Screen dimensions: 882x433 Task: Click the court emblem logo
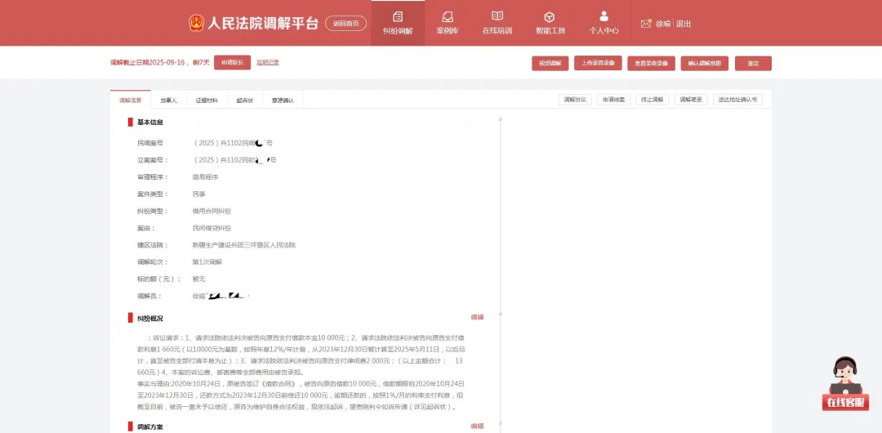(197, 23)
